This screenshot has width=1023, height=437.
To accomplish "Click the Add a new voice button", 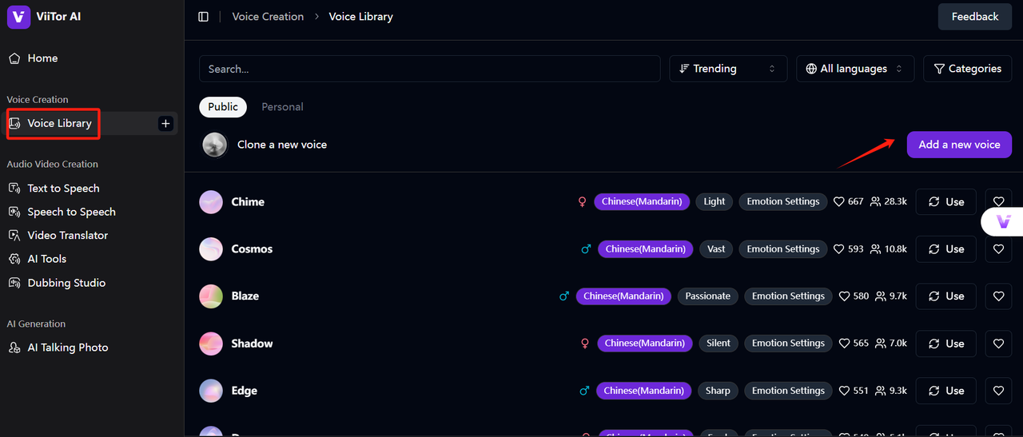I will pos(959,145).
